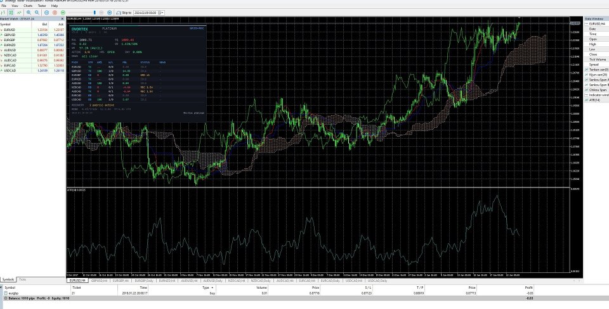Select EURUSD in Market Watch

pos(32,30)
